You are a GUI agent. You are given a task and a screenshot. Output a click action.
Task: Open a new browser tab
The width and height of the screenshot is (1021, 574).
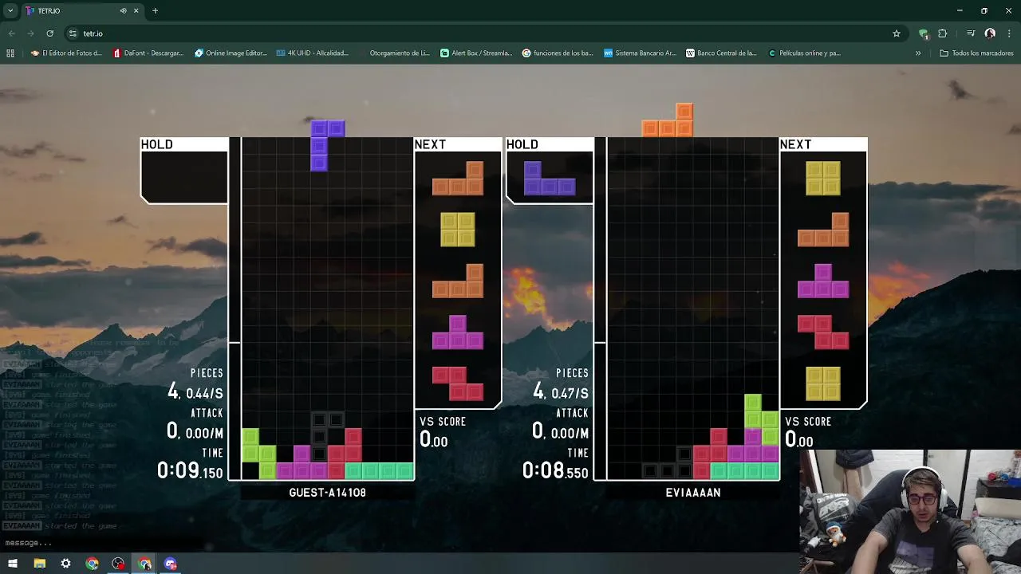pyautogui.click(x=155, y=10)
